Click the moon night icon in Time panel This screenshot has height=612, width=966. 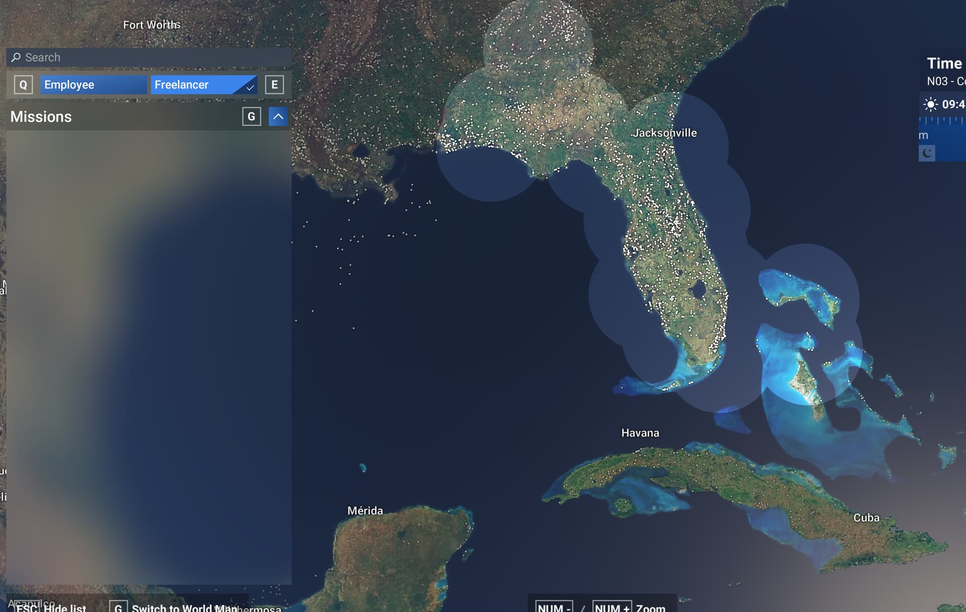(x=927, y=153)
